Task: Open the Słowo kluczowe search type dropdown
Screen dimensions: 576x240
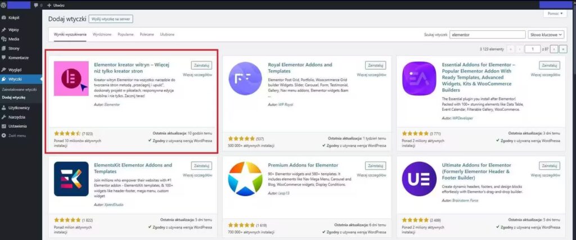Action: (546, 34)
